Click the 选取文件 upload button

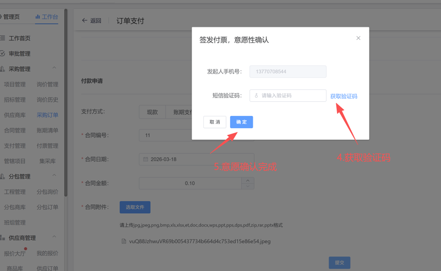point(135,207)
